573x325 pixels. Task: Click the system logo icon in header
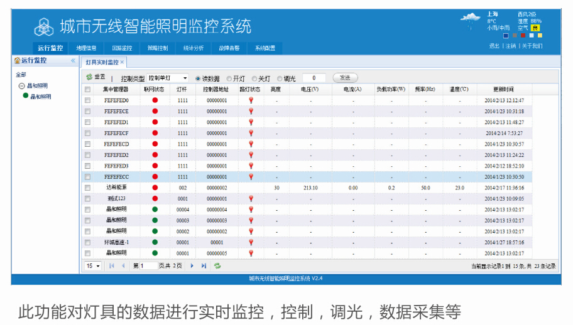(44, 26)
